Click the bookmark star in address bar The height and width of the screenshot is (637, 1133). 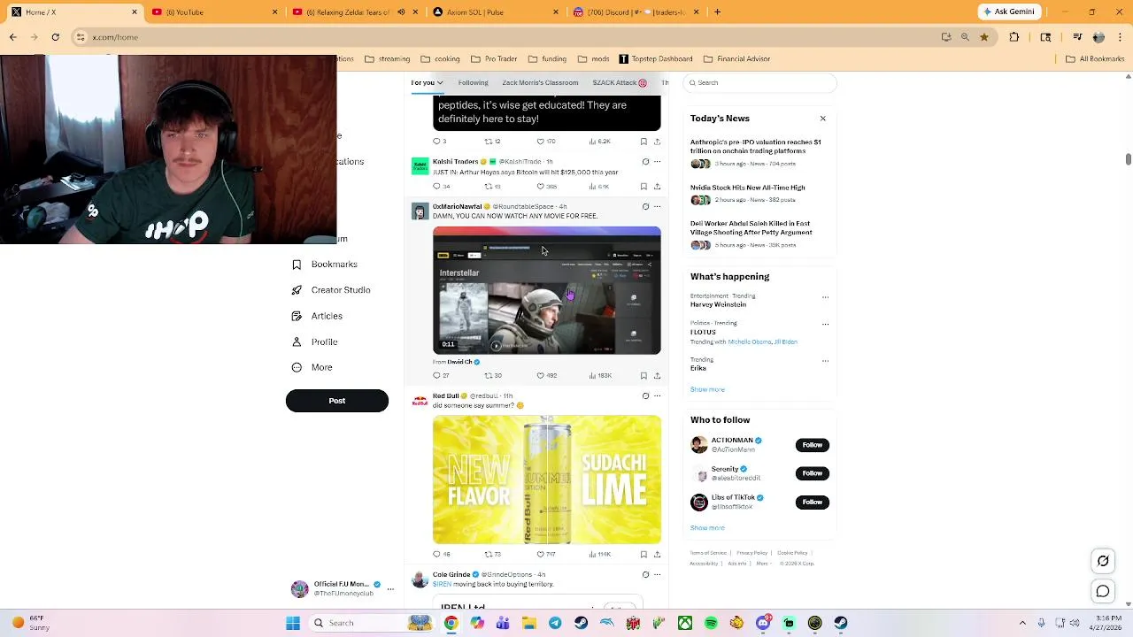click(x=983, y=37)
